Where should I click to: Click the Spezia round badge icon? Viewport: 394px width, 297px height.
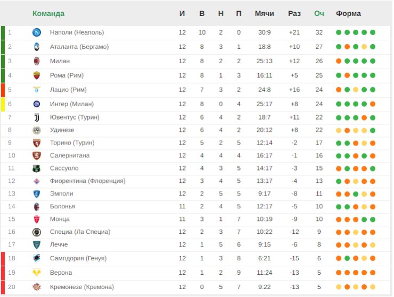pyautogui.click(x=37, y=232)
